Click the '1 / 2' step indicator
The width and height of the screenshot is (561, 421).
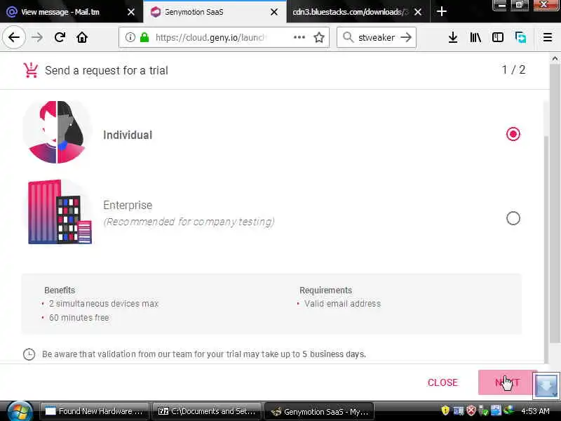(513, 69)
